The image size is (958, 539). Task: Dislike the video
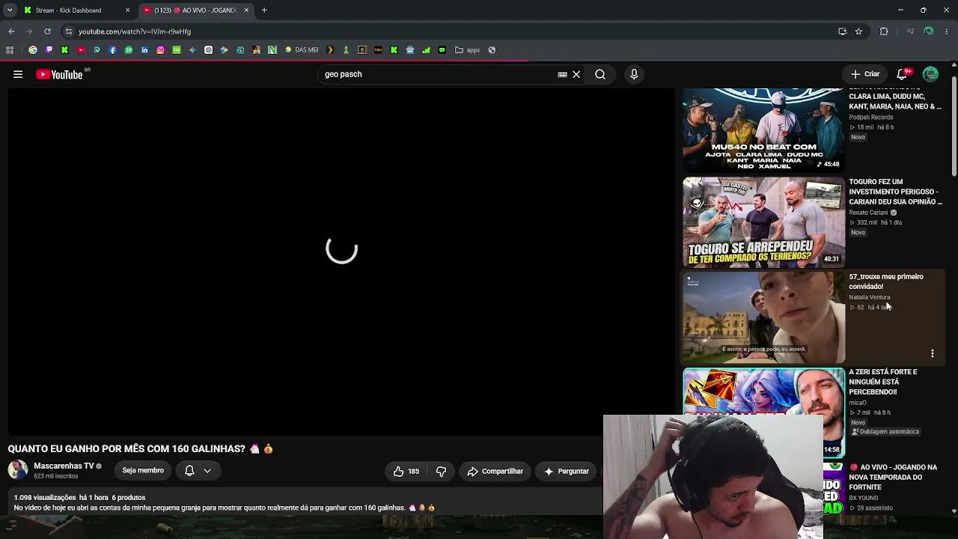[441, 471]
